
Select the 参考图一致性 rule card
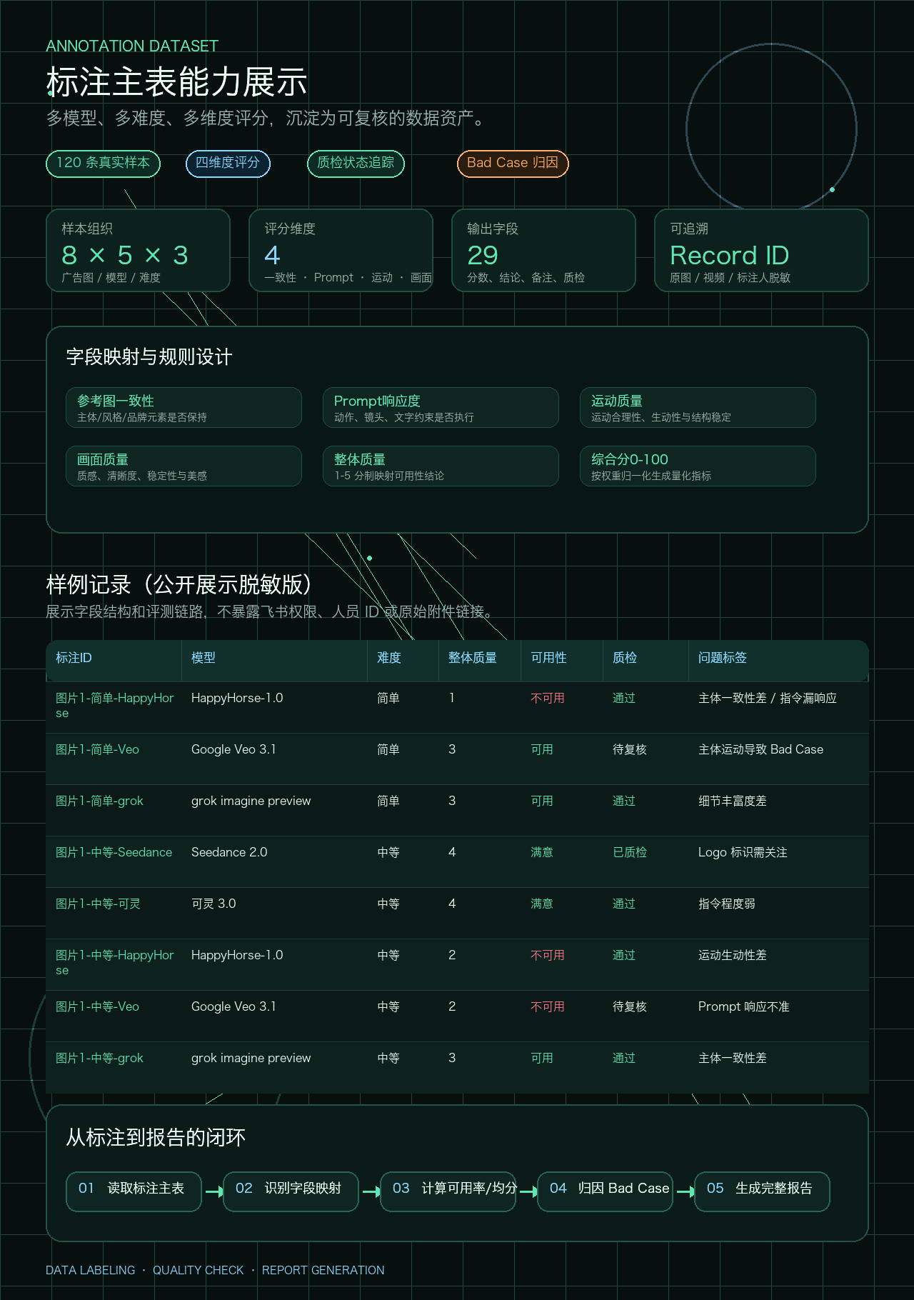(x=184, y=408)
